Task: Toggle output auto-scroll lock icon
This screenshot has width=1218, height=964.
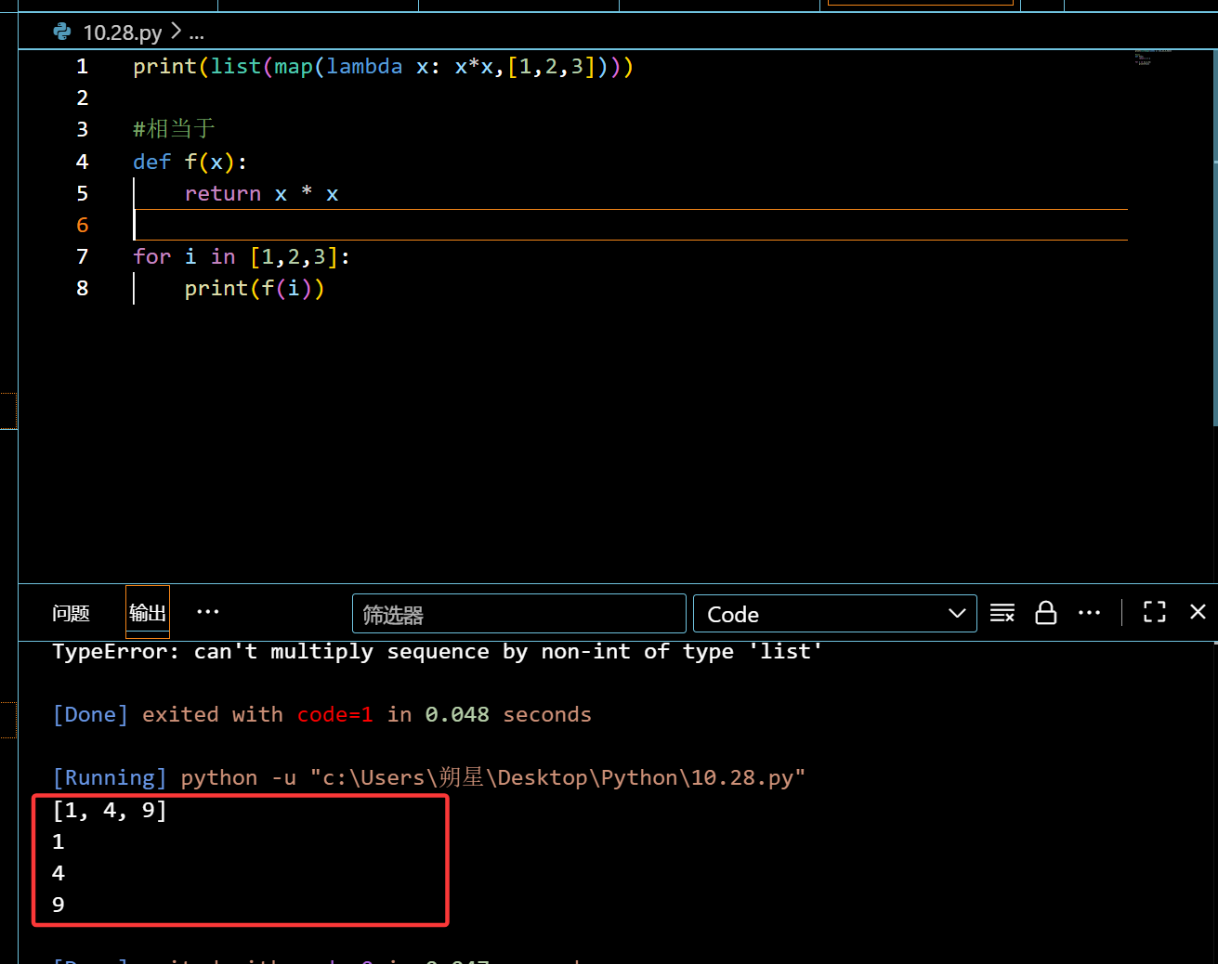Action: click(x=1045, y=613)
